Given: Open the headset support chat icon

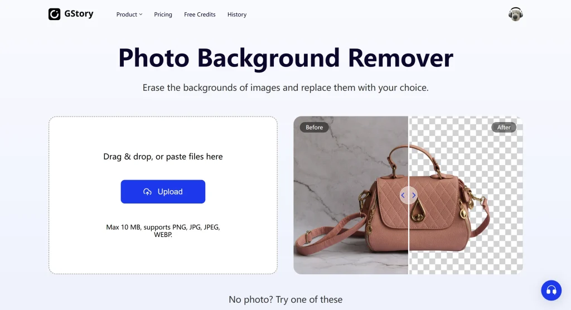Looking at the screenshot, I should pos(551,290).
